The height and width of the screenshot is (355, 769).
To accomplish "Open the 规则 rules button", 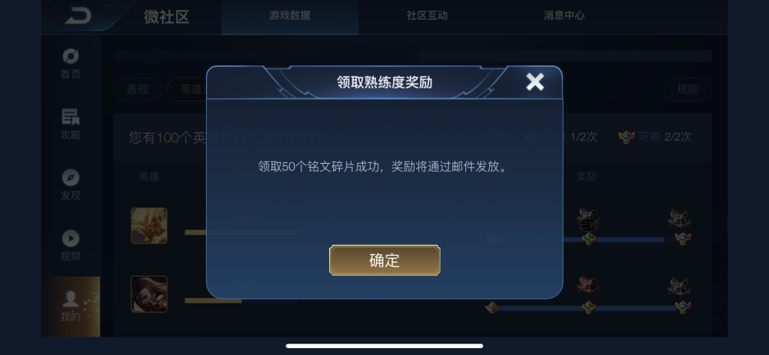I will tap(687, 89).
